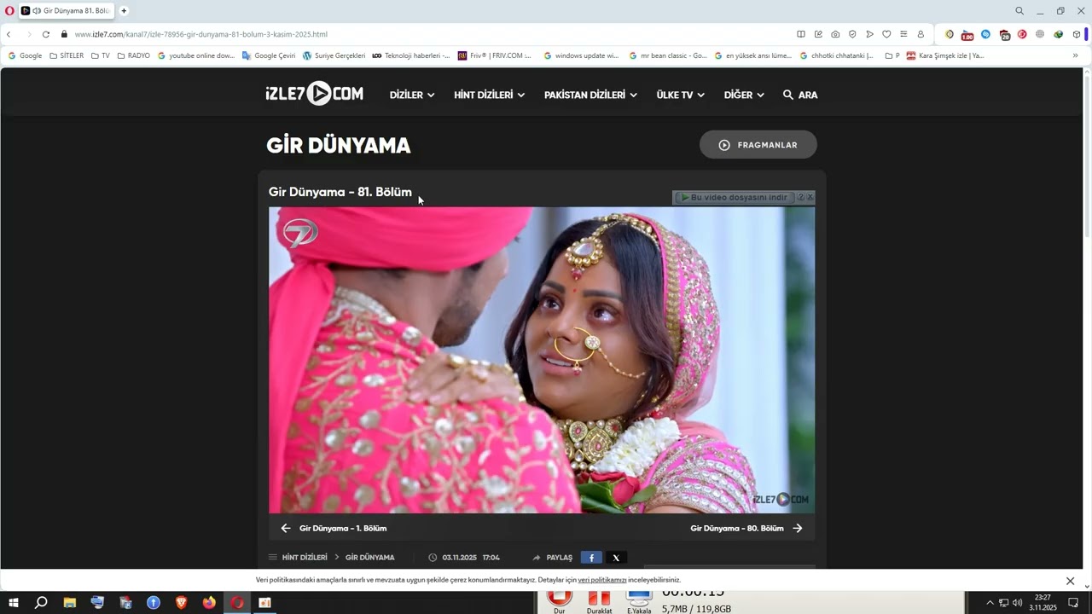This screenshot has height=614, width=1092.
Task: Play the Gir Dünyama episode video
Action: 542,360
